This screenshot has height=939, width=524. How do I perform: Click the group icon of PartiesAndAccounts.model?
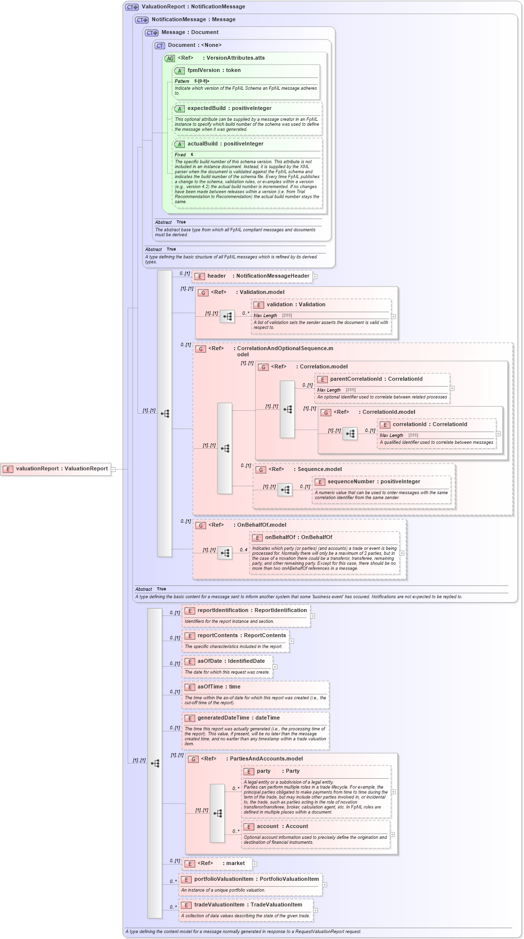(x=193, y=759)
